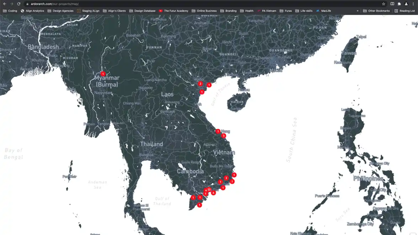
Task: Click the browser back arrow
Action: 5,4
